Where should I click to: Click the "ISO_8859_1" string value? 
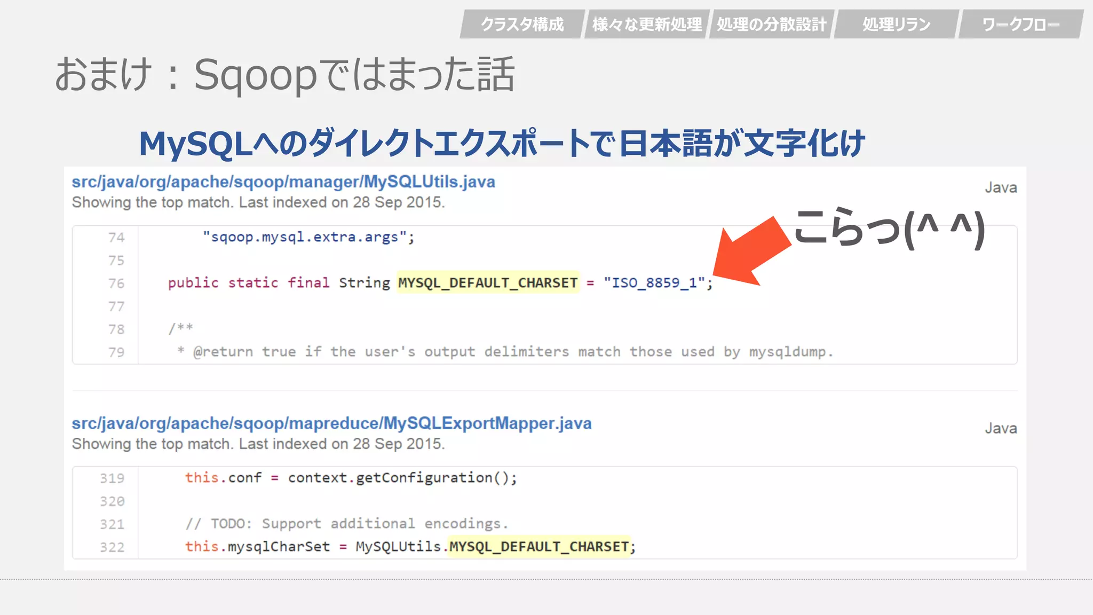[x=654, y=282]
